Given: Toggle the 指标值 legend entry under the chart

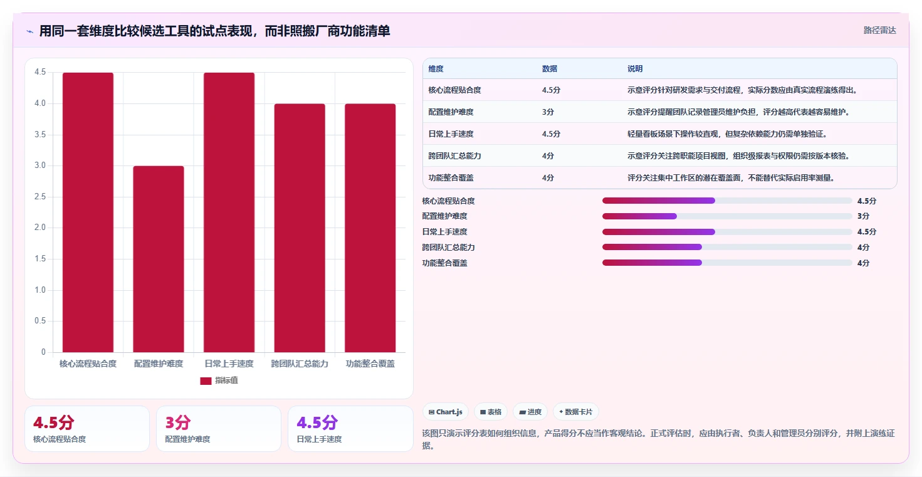Looking at the screenshot, I should click(x=219, y=380).
